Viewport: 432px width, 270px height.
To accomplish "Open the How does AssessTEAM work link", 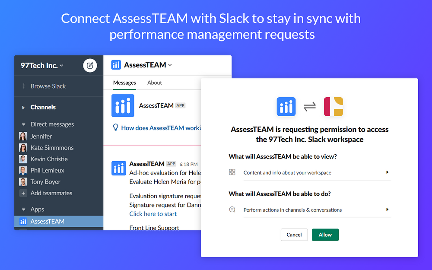I will tap(161, 128).
